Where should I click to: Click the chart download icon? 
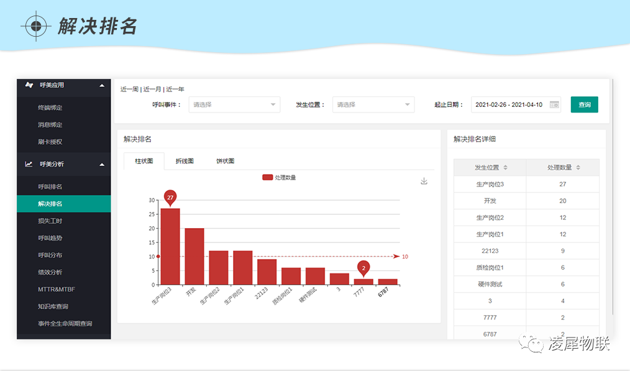click(424, 181)
